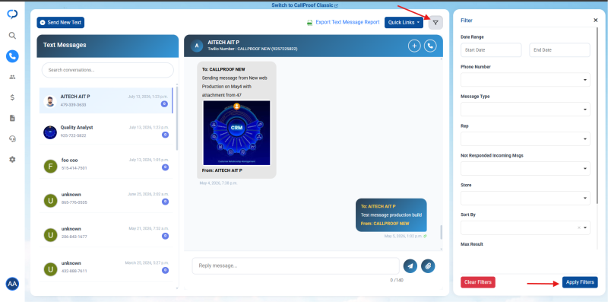Click the call phone icon in conversation header
Viewport: 608px width, 302px height.
click(x=430, y=46)
